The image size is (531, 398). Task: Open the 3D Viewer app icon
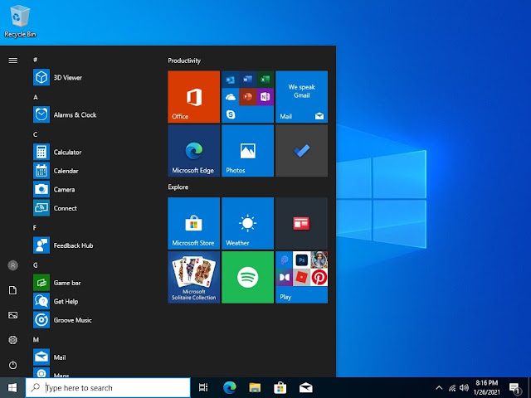[41, 77]
